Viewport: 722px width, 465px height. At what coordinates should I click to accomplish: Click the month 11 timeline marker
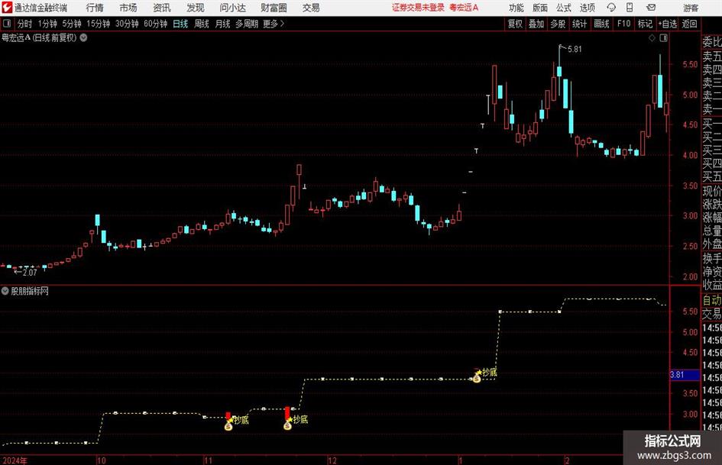click(208, 460)
